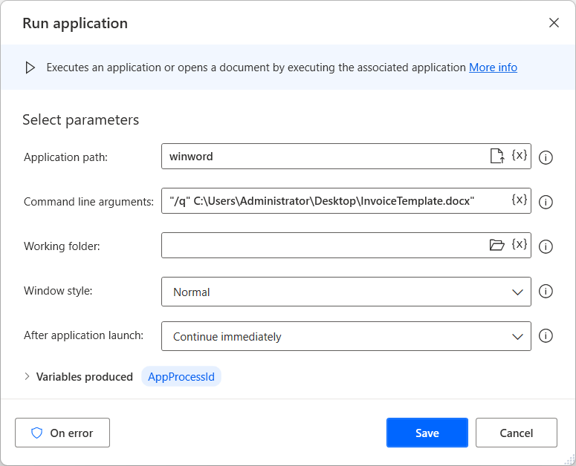Insert variable into Command line arguments
Image resolution: width=576 pixels, height=466 pixels.
point(519,200)
